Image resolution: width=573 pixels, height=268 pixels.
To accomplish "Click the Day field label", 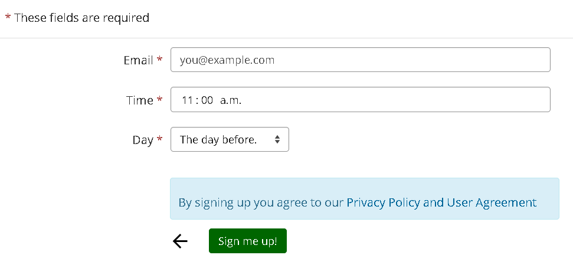I will click(142, 140).
